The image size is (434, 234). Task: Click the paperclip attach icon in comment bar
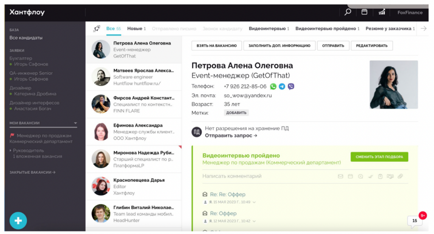point(400,176)
